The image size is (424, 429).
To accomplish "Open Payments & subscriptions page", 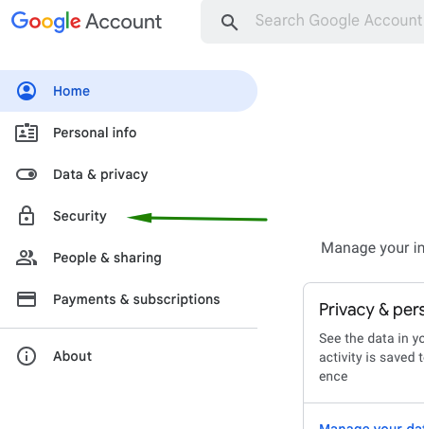I will pyautogui.click(x=129, y=299).
